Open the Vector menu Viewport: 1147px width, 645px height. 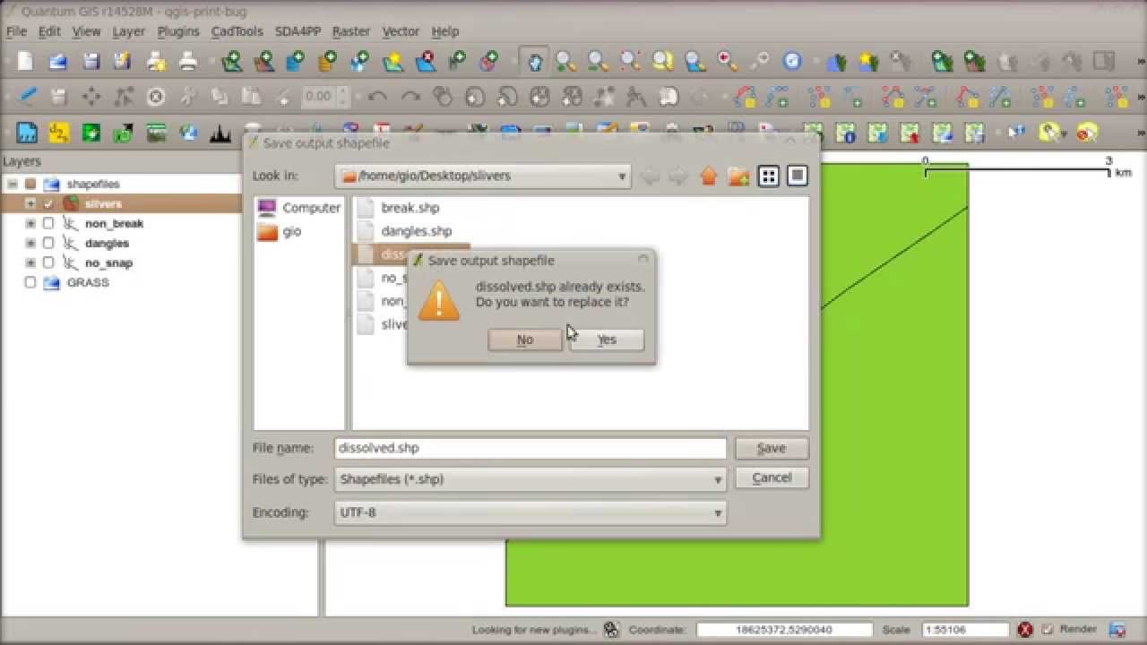pyautogui.click(x=401, y=31)
